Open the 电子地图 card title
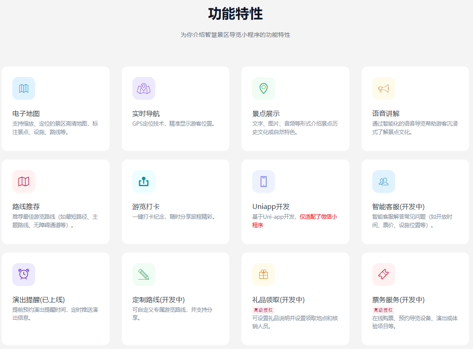The width and height of the screenshot is (473, 349). coord(26,114)
